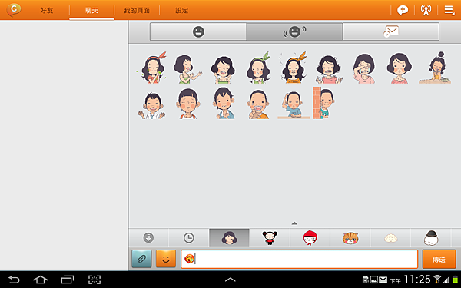
Task: Choose the laughing girl in green top sticker
Action: click(x=223, y=70)
